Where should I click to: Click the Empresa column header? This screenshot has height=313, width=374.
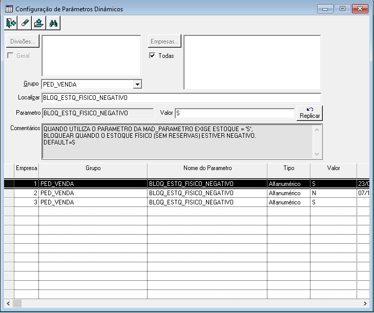(x=26, y=171)
